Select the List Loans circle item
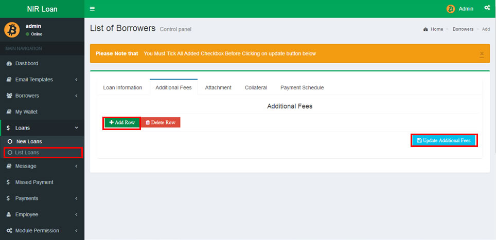 click(27, 153)
